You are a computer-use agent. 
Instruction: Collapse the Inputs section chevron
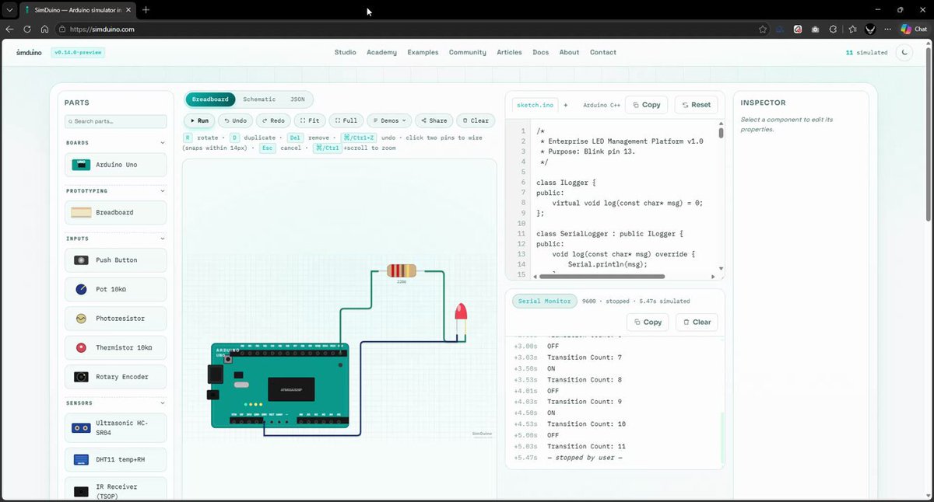click(163, 239)
